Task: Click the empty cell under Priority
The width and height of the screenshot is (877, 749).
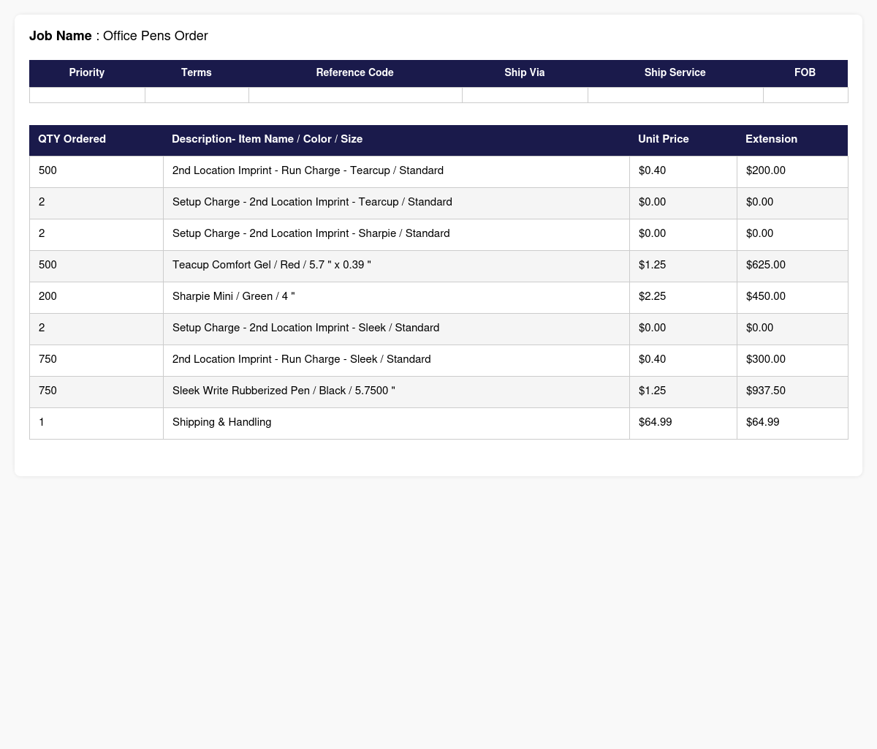Action: pos(87,95)
